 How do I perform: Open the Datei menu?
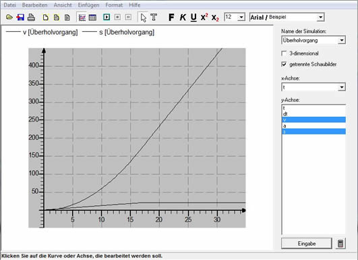point(10,5)
